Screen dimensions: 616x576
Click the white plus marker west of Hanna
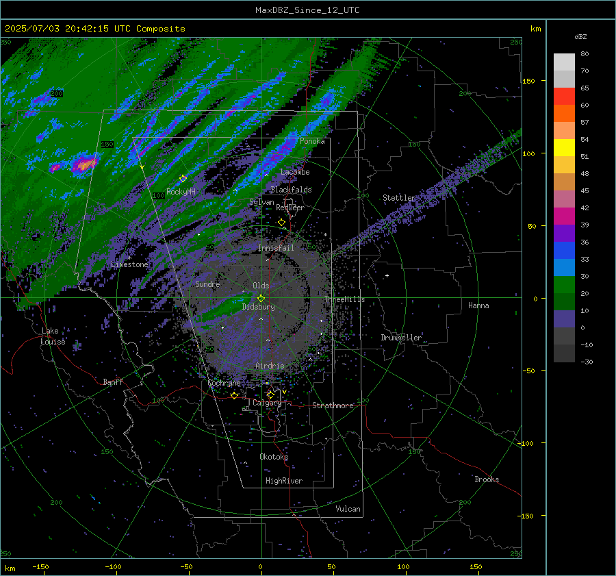[387, 275]
